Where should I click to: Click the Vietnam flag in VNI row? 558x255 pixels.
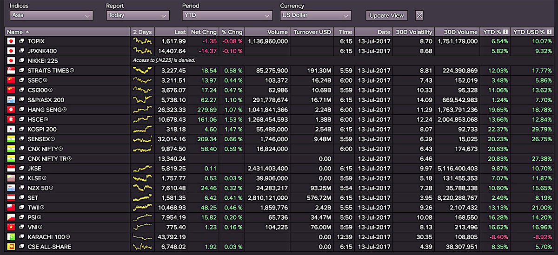[10, 227]
